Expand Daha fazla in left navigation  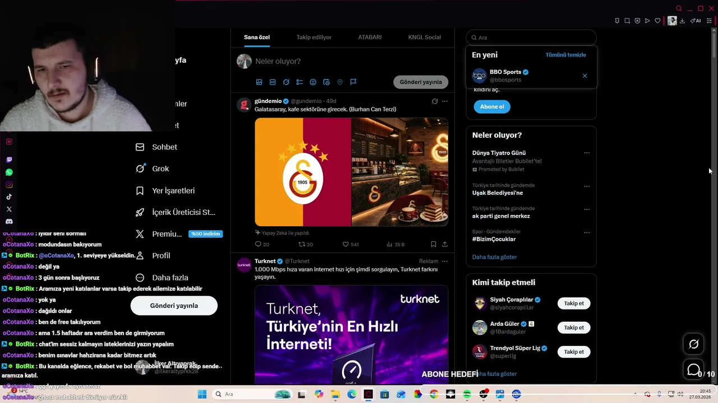point(162,278)
